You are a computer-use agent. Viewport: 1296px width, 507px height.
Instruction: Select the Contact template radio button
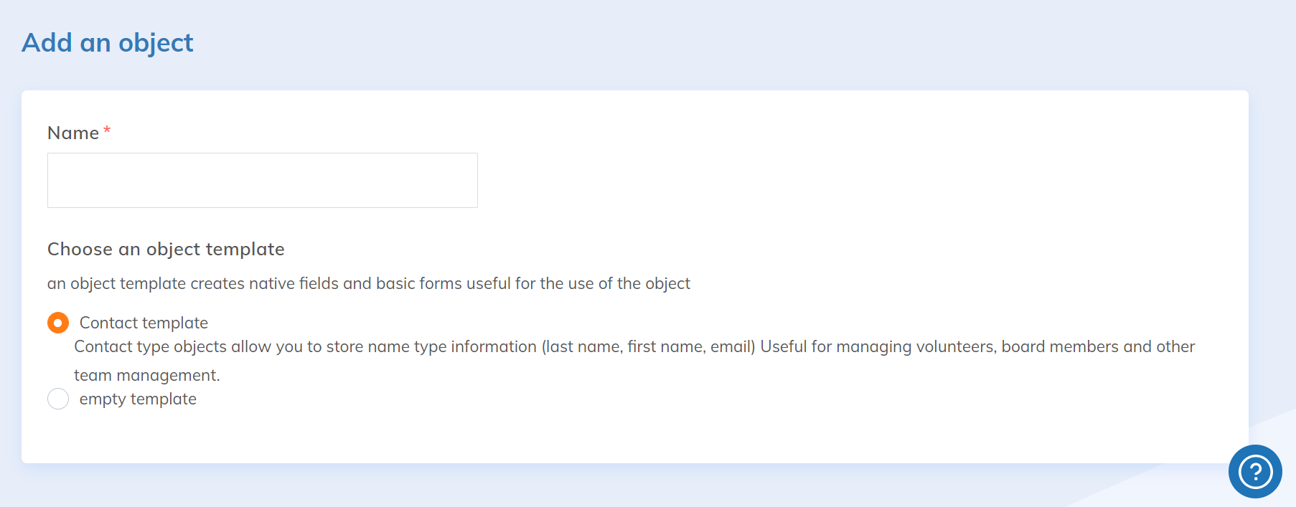(x=58, y=323)
